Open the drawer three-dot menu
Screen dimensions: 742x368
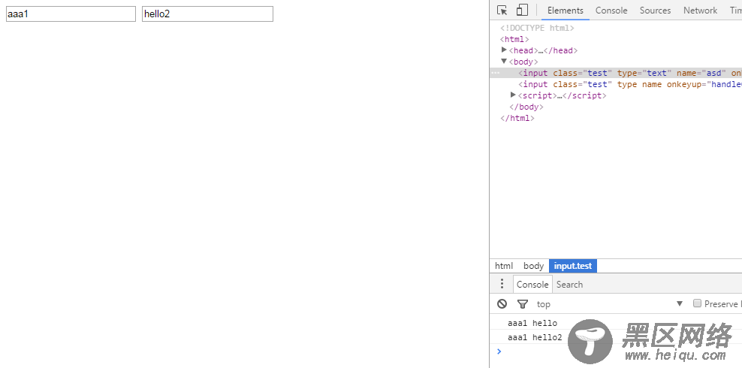(x=502, y=284)
